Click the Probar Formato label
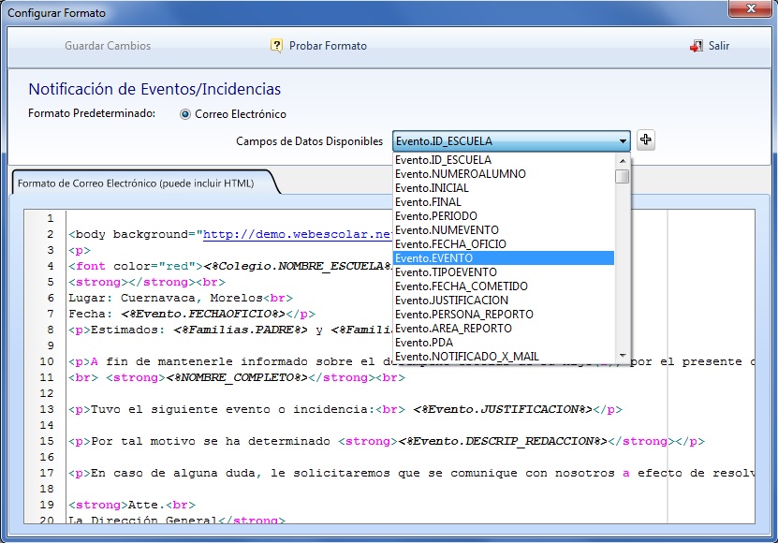778x543 pixels. pos(328,46)
